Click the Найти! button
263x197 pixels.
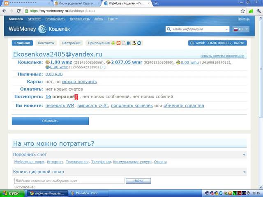pos(138,181)
